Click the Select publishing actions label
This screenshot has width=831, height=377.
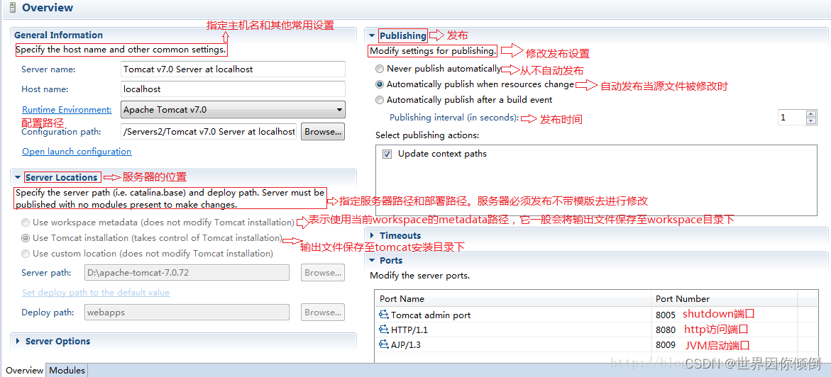tap(427, 135)
